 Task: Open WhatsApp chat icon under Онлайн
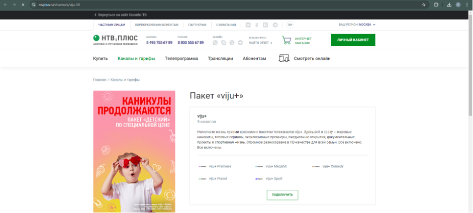(215, 43)
